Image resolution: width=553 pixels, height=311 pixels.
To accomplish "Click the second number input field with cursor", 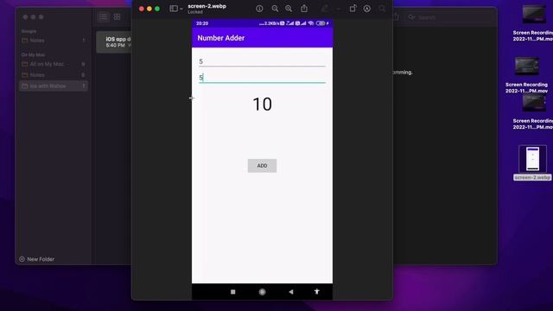I will pyautogui.click(x=262, y=78).
